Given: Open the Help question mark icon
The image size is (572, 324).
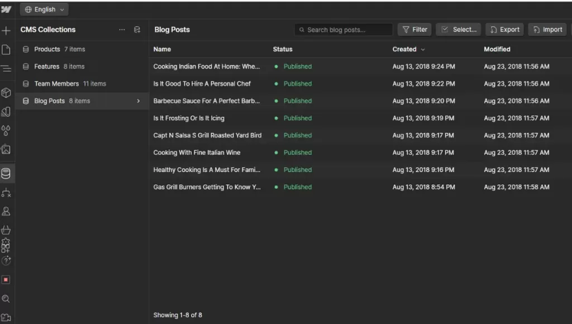Looking at the screenshot, I should tap(6, 260).
